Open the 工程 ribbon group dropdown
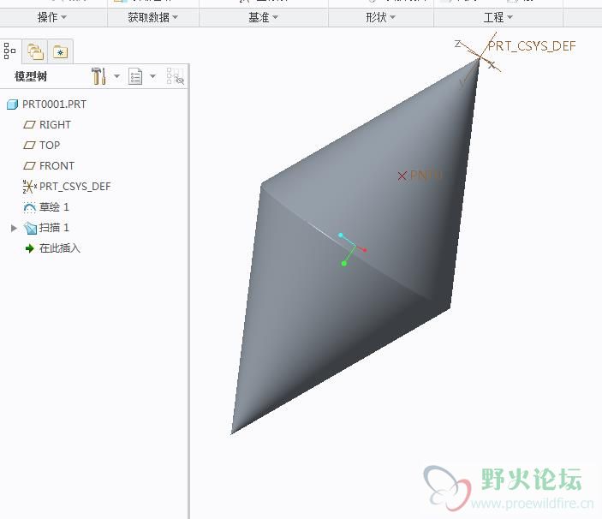 point(498,17)
